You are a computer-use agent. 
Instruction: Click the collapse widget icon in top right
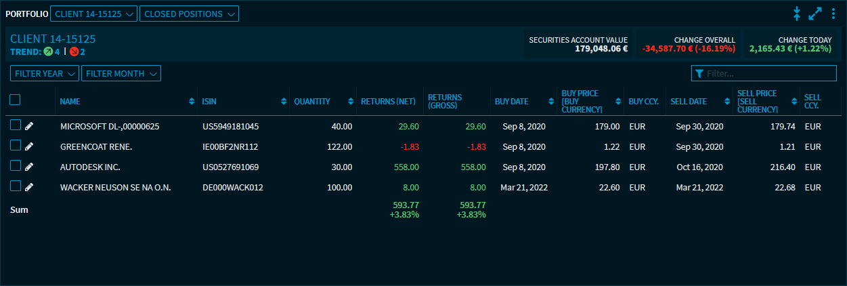point(797,14)
